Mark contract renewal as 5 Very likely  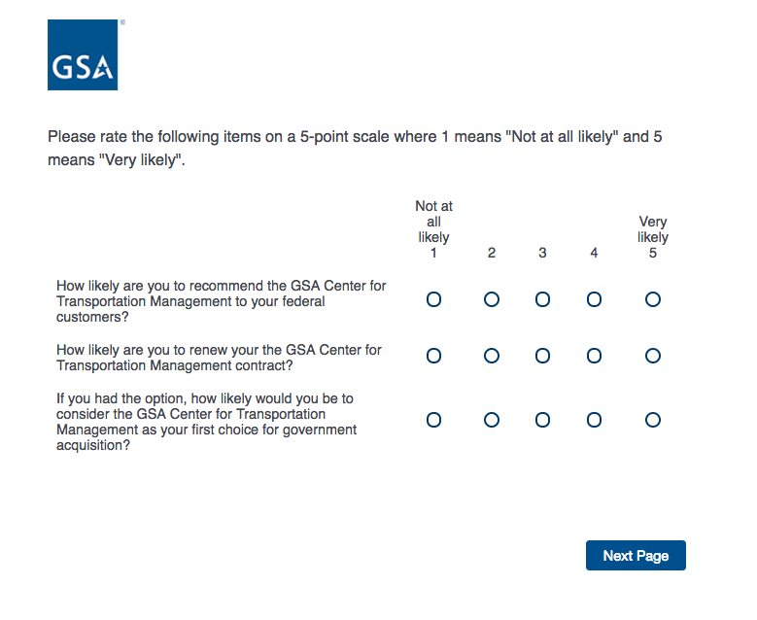point(653,356)
